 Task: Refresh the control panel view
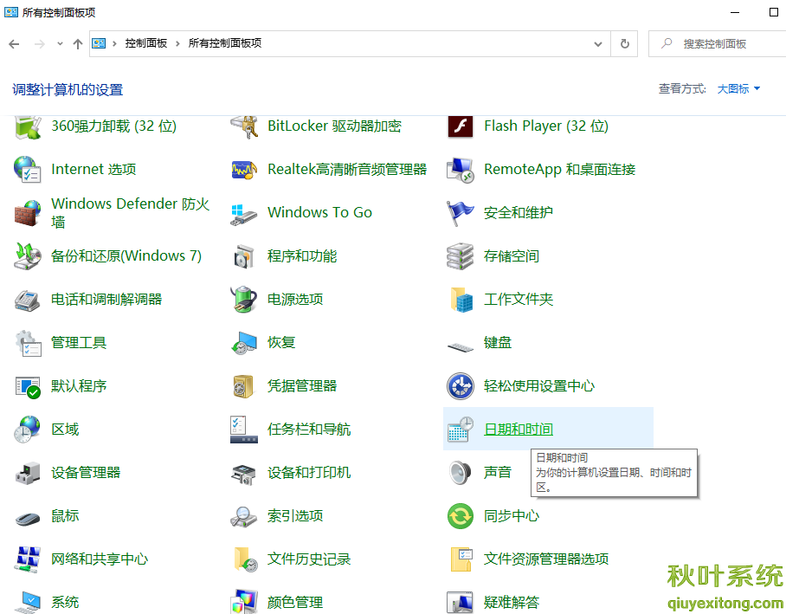(x=625, y=44)
